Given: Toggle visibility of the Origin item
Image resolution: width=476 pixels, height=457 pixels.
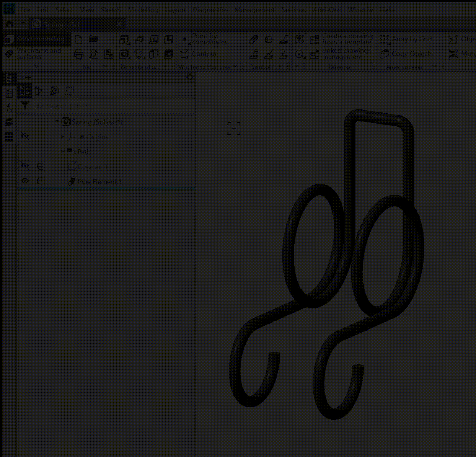Looking at the screenshot, I should (25, 136).
